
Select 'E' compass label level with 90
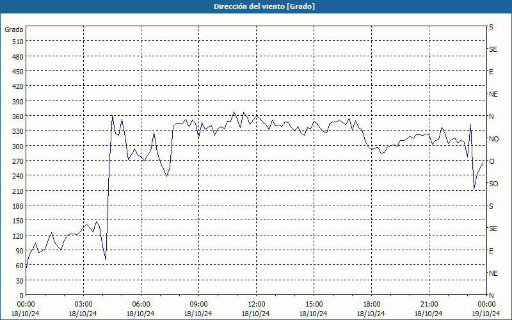[491, 251]
